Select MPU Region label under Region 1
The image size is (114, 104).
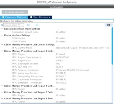[18, 89]
